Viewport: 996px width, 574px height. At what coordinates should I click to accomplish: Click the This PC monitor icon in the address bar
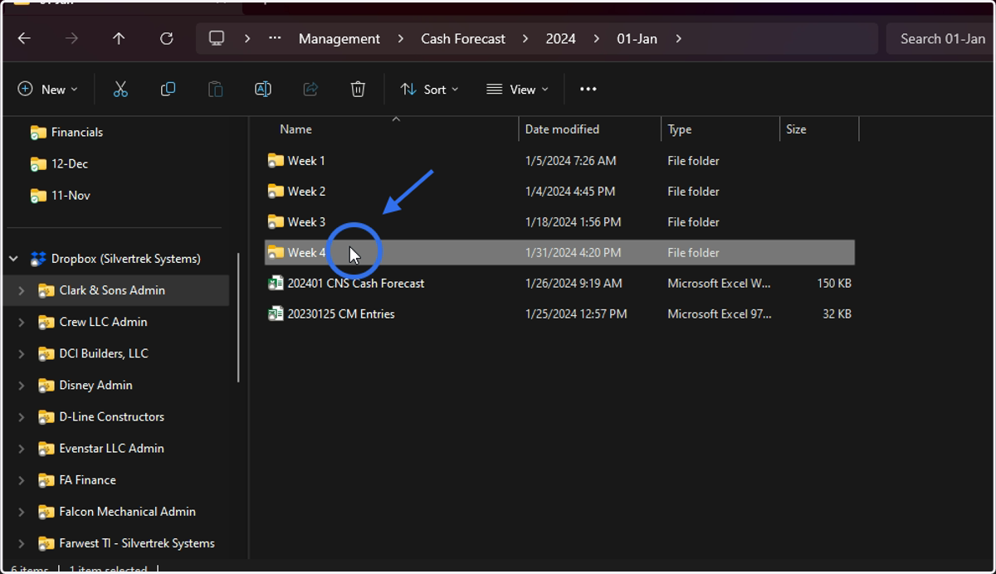click(217, 39)
